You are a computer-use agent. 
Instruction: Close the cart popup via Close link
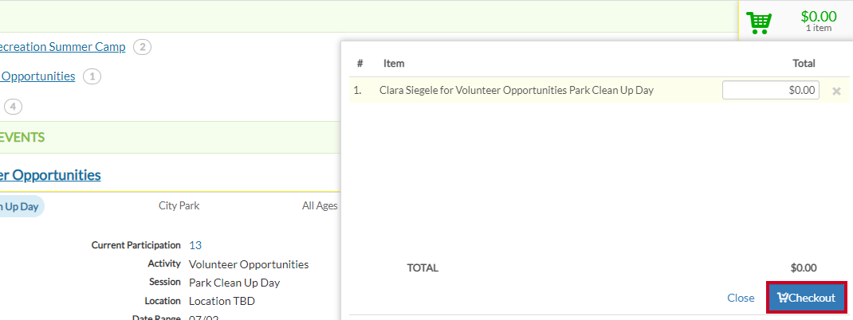coord(741,298)
